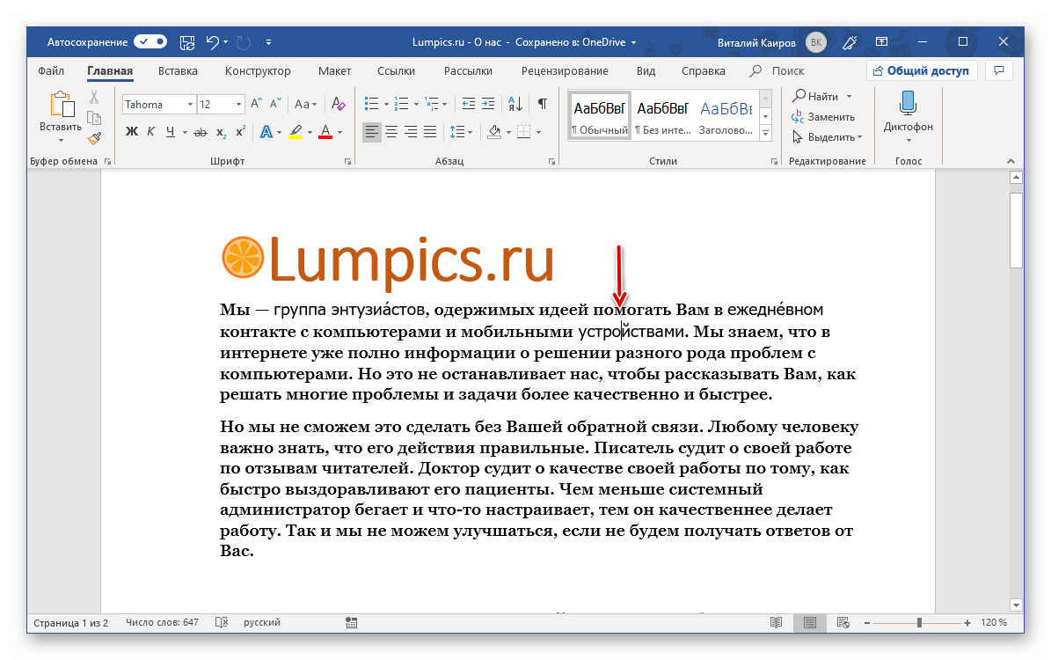Center-align the text
Viewport: 1051px width, 660px height.
(391, 132)
